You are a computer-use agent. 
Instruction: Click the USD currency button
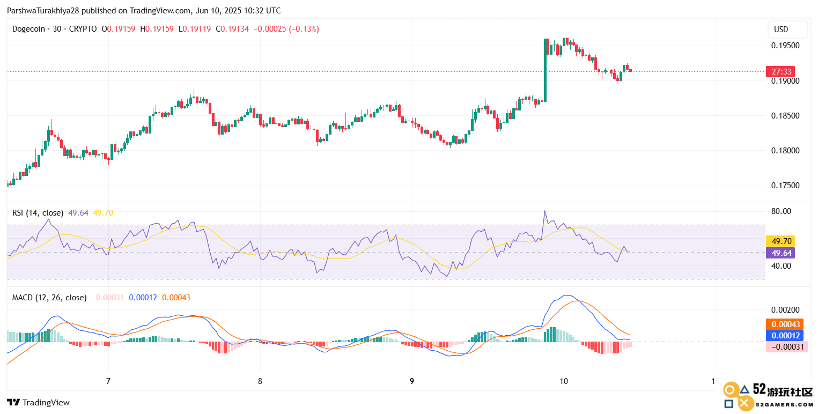(787, 29)
